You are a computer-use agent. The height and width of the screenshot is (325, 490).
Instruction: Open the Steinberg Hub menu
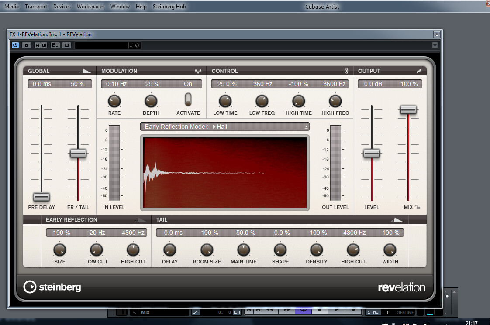(x=169, y=6)
